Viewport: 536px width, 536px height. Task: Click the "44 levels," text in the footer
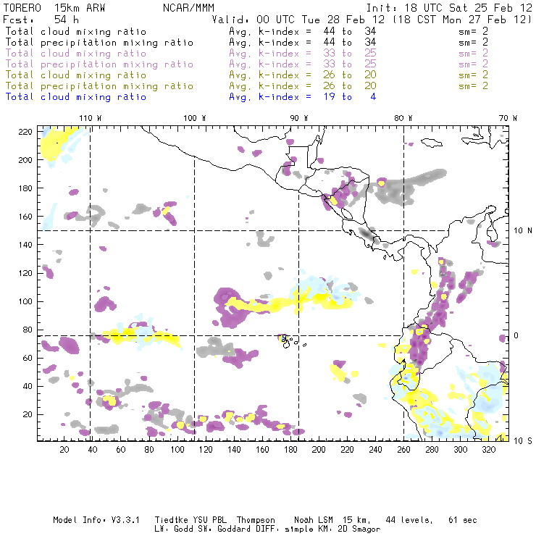point(409,520)
